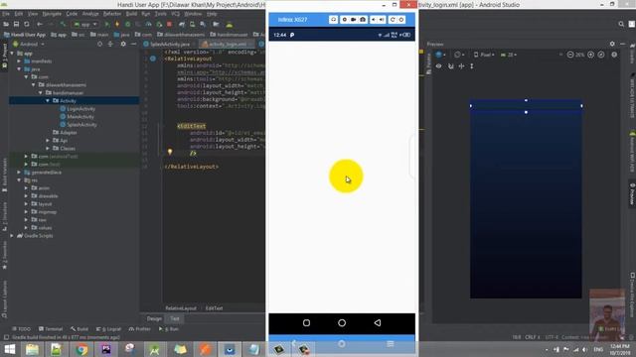Open the Terminal tool window
636x357 pixels.
click(51, 329)
